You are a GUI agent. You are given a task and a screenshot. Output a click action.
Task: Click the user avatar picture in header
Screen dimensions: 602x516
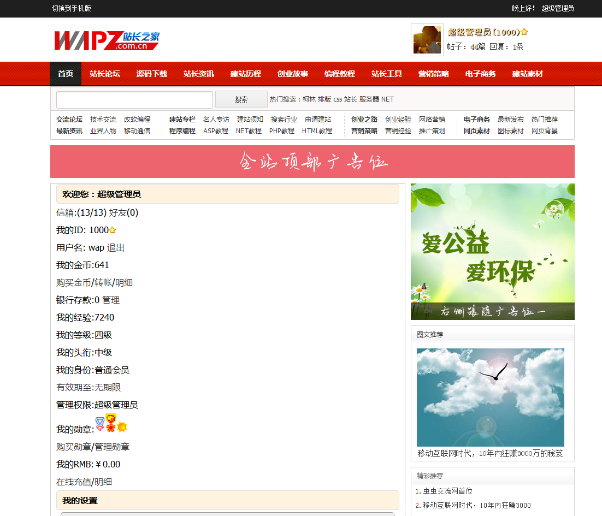(x=427, y=40)
